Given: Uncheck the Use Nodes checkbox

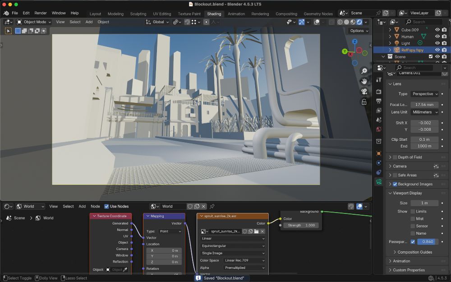Looking at the screenshot, I should (x=107, y=206).
